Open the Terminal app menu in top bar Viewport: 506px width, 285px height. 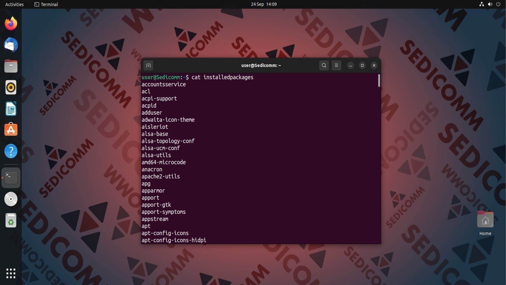pos(46,4)
